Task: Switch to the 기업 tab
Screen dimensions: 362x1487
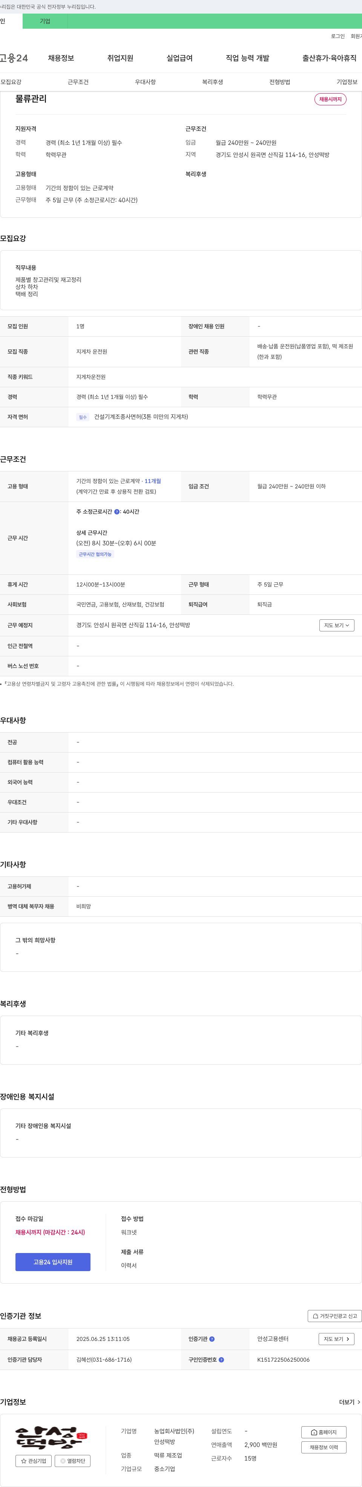Action: (x=45, y=22)
